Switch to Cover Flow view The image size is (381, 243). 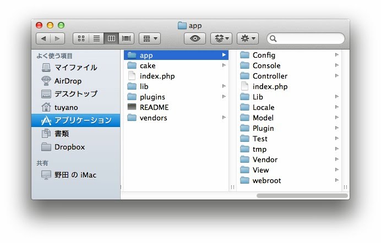(x=127, y=38)
